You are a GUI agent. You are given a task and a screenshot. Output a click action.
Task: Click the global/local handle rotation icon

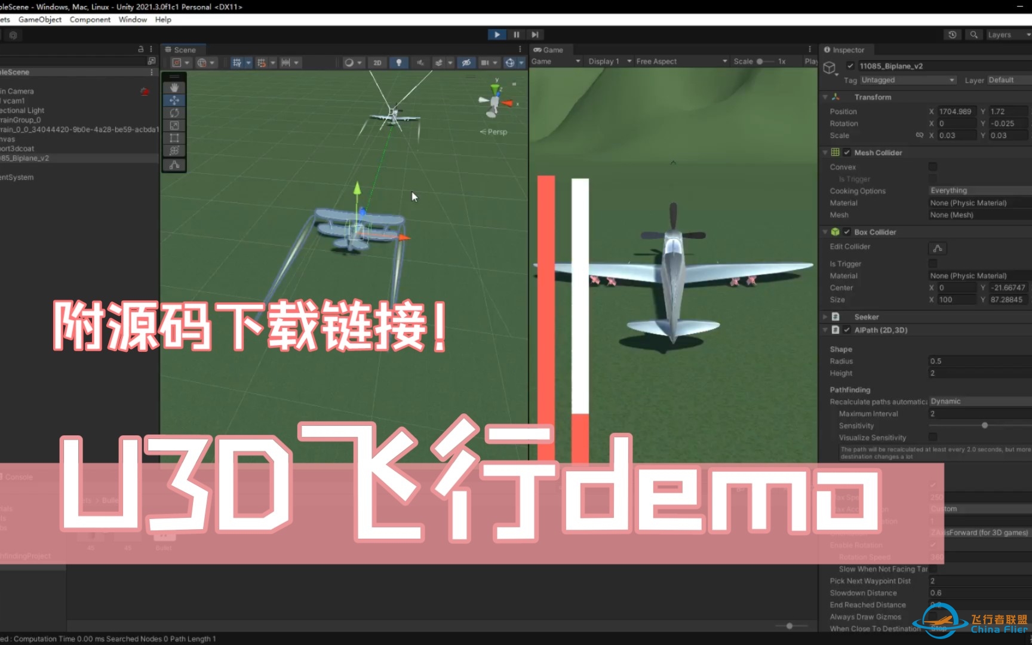(202, 63)
